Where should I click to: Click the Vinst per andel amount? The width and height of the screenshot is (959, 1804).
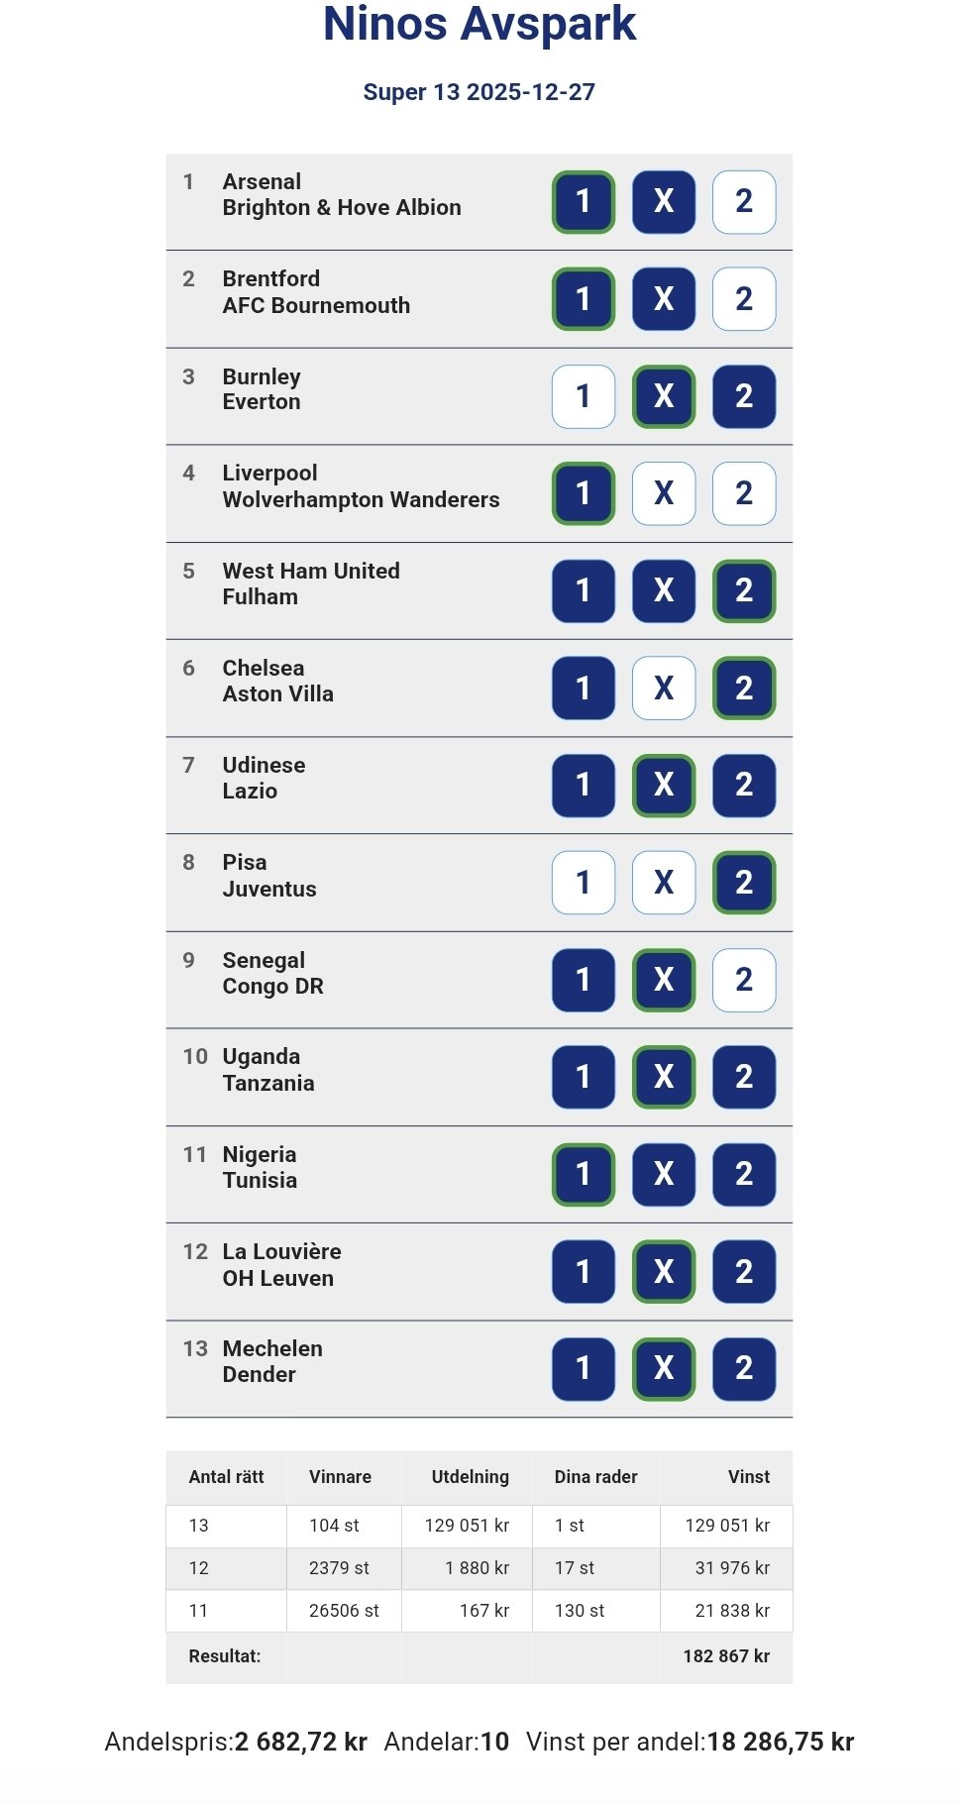[780, 1743]
